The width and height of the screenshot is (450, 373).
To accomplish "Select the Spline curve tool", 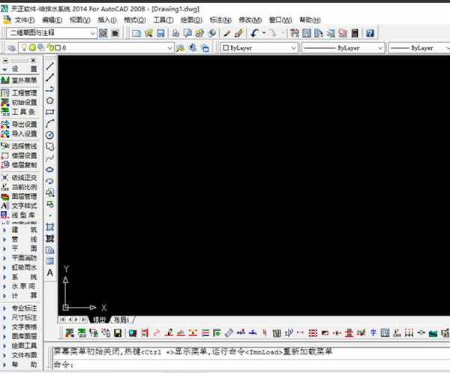I will pyautogui.click(x=50, y=158).
